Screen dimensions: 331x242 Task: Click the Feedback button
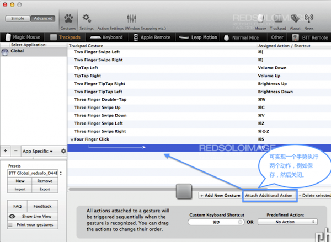(x=42, y=206)
